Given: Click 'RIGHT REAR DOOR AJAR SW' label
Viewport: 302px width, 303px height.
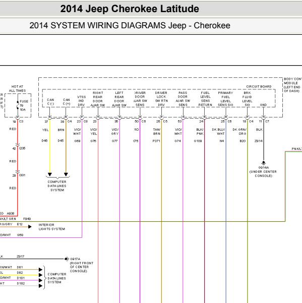Looking at the screenshot, I should (98, 99).
